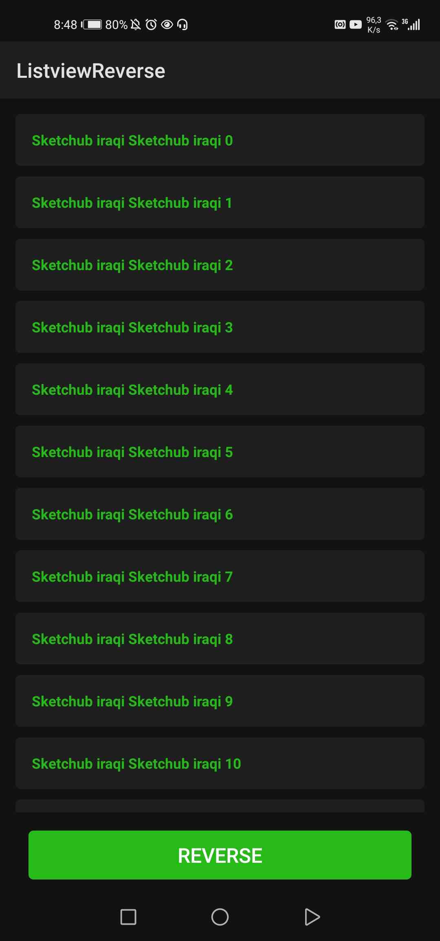
Task: Tap list item Sketchub iraqi 4
Action: click(x=220, y=389)
